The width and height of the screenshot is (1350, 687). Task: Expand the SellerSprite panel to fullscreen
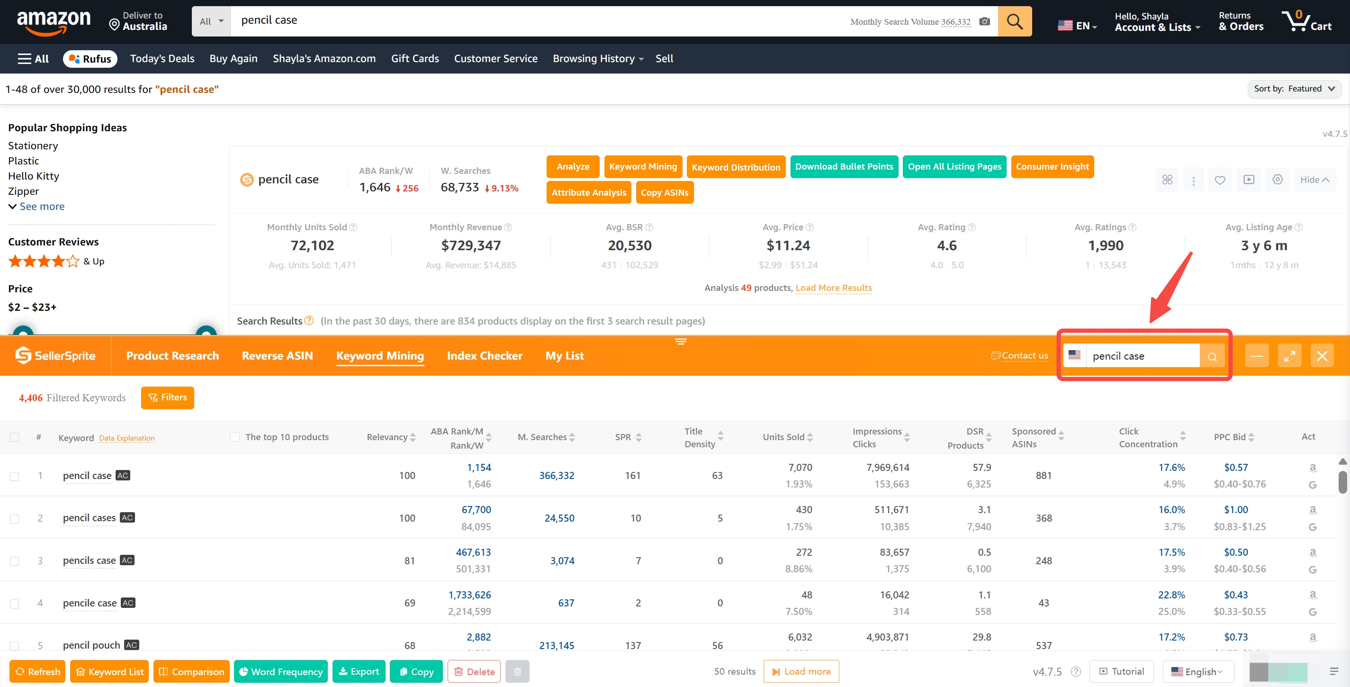pyautogui.click(x=1289, y=356)
